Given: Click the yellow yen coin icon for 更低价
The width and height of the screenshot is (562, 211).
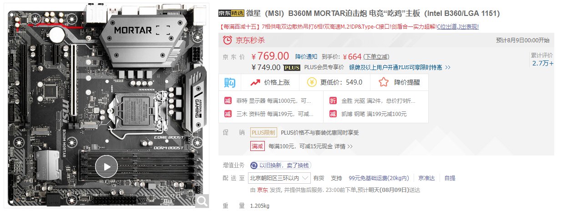Looking at the screenshot, I should (312, 82).
